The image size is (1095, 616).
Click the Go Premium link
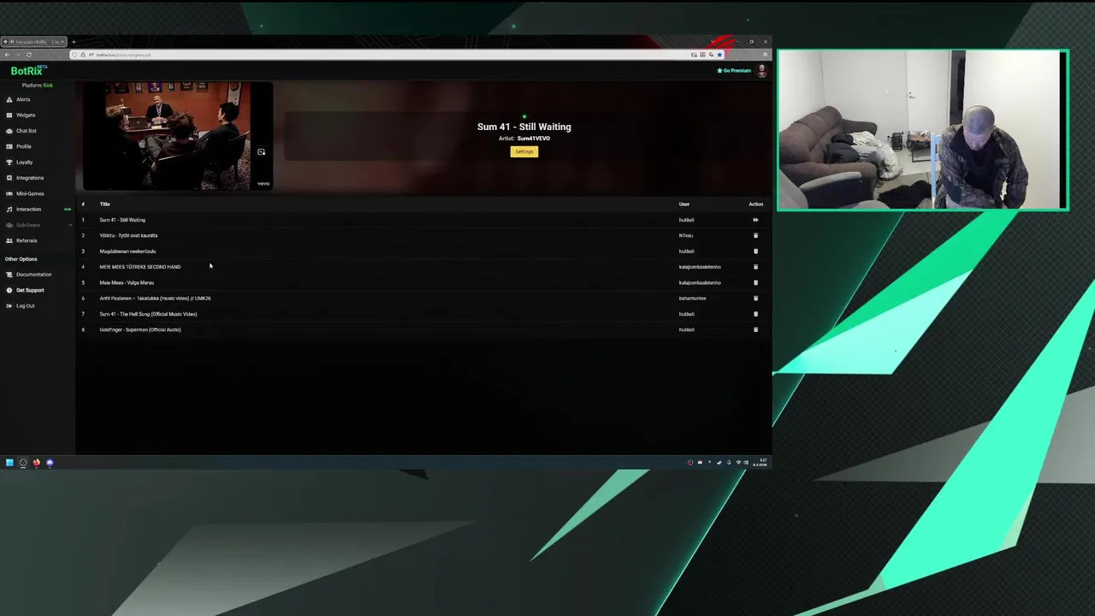pos(734,70)
